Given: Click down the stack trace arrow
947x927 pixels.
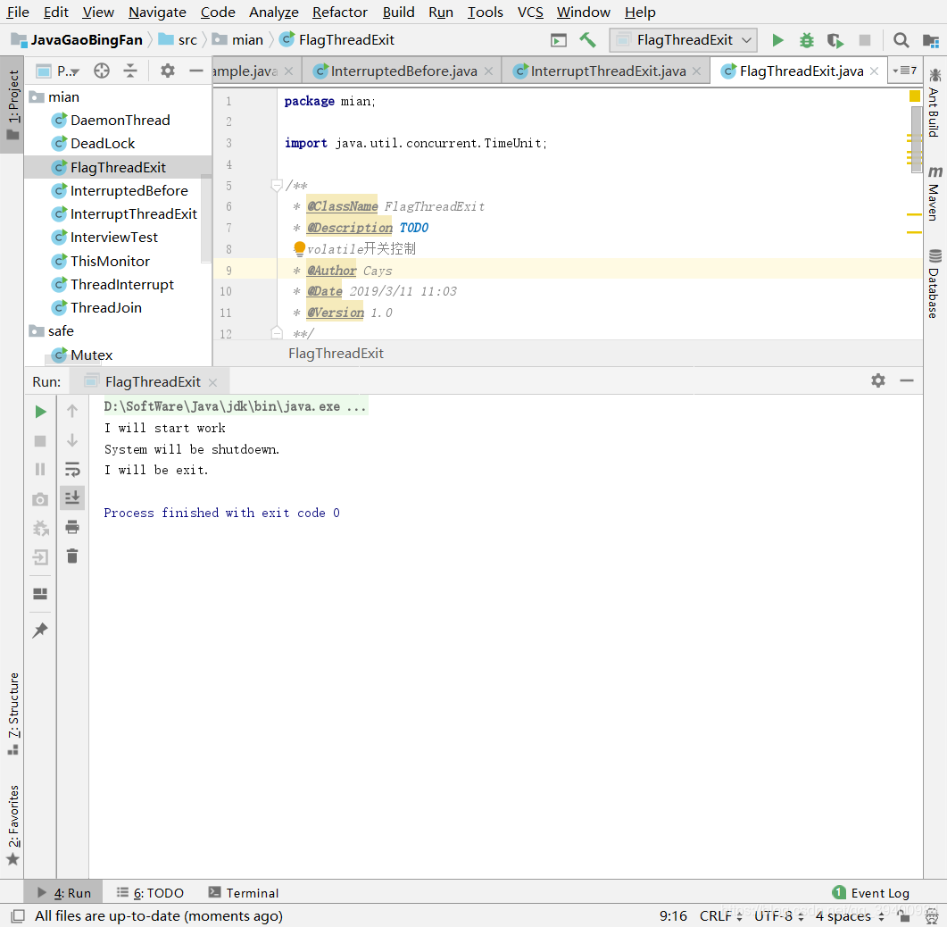Looking at the screenshot, I should pyautogui.click(x=72, y=440).
